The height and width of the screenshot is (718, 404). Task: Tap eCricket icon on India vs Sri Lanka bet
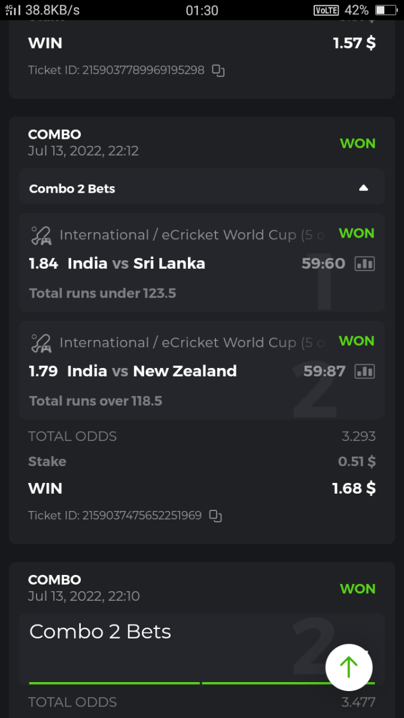pyautogui.click(x=41, y=235)
